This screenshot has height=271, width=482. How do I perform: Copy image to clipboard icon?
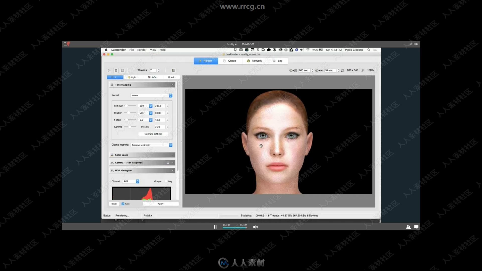173,71
